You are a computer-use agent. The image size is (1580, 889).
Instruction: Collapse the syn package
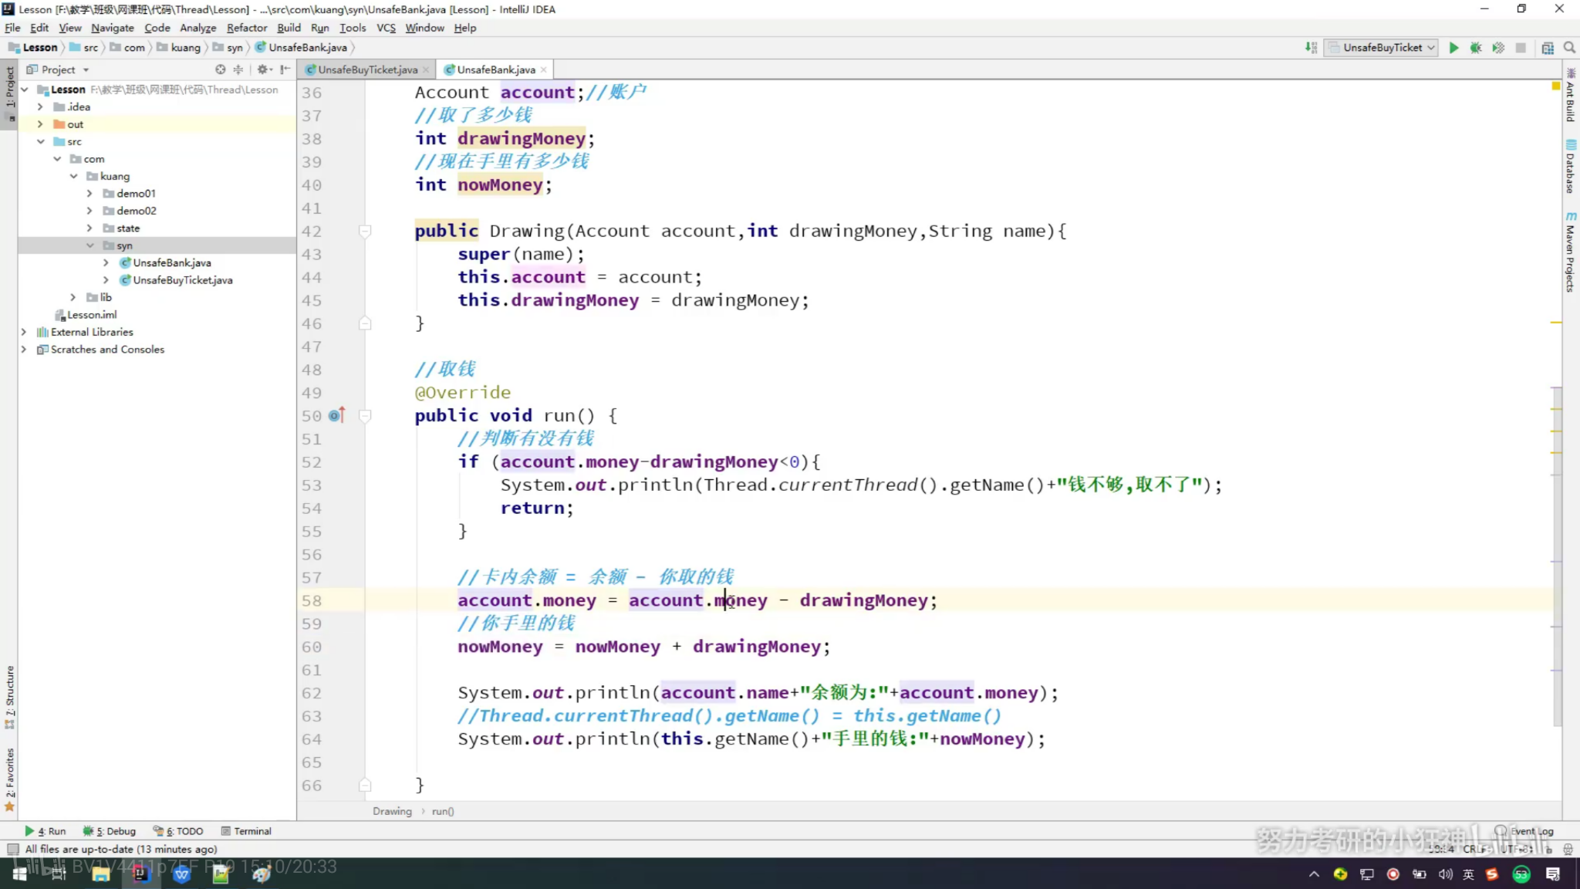[89, 245]
